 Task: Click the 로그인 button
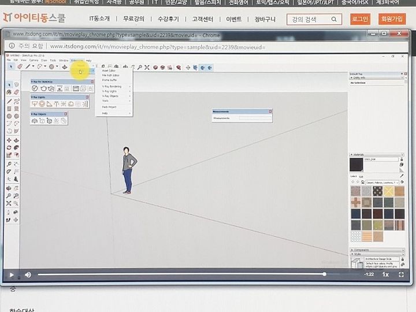point(360,19)
